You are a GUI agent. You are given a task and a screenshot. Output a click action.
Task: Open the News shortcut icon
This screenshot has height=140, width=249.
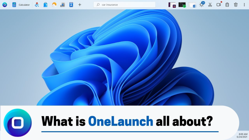(x=63, y=5)
